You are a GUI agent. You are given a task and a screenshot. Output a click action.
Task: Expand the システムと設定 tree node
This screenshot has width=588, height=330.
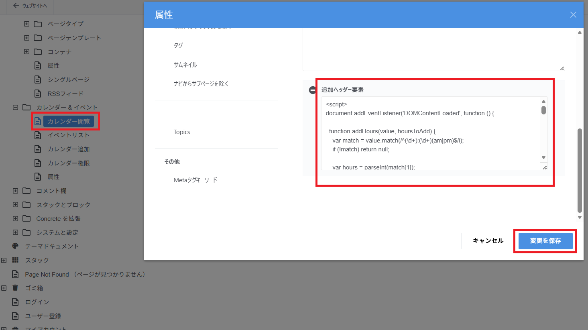15,232
